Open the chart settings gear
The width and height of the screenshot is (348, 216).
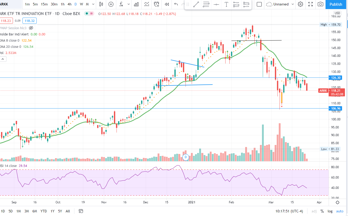[300, 4]
